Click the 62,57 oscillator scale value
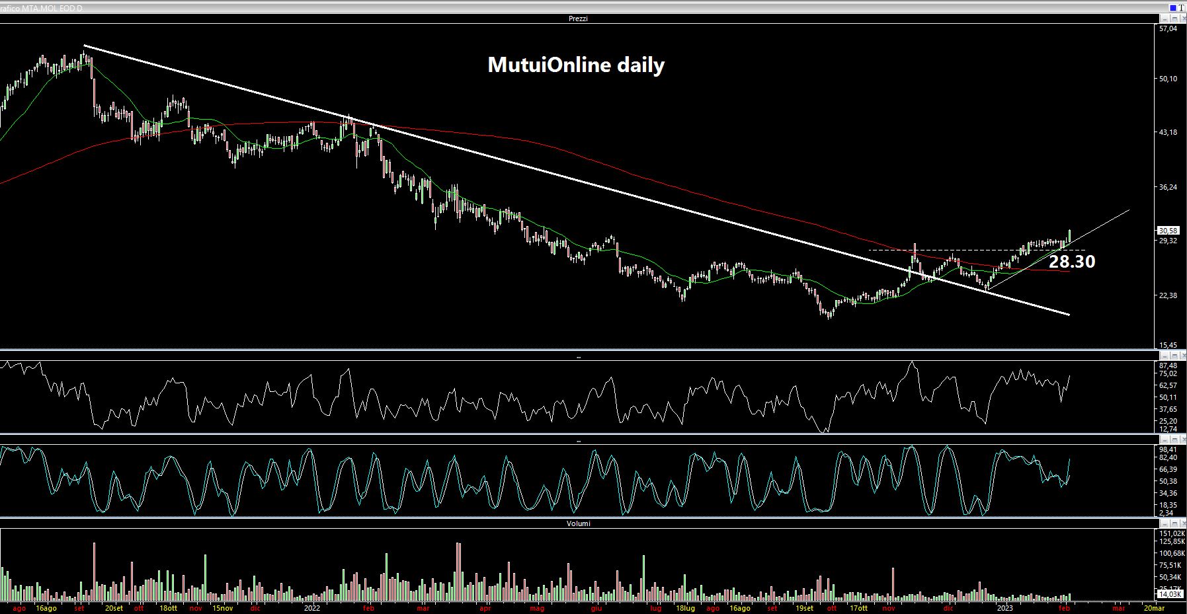The width and height of the screenshot is (1187, 614). tap(1168, 385)
